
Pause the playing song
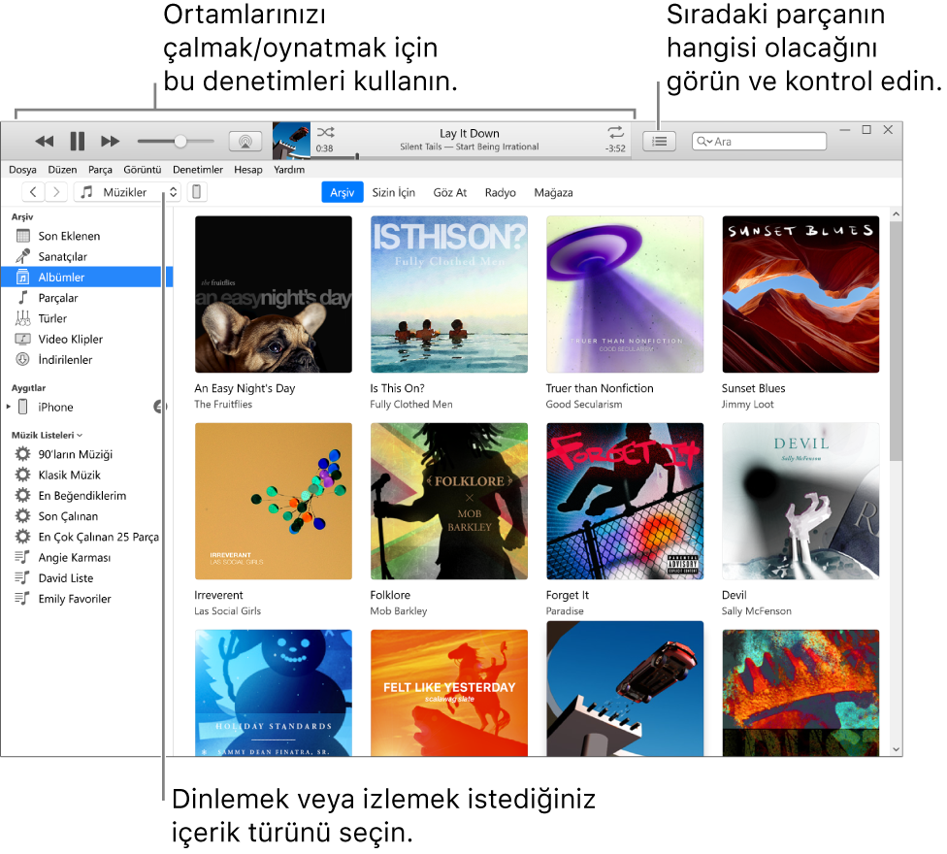pyautogui.click(x=78, y=142)
